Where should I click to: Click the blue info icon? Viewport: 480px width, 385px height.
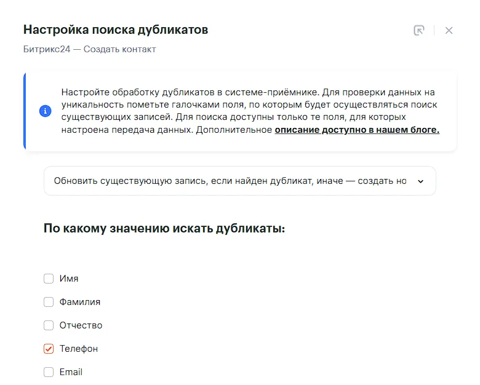45,111
